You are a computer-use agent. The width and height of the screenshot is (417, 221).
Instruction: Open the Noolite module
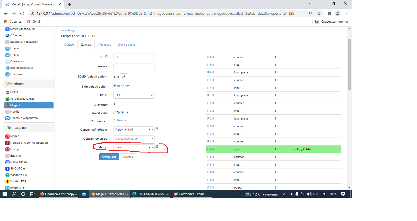click(15, 112)
